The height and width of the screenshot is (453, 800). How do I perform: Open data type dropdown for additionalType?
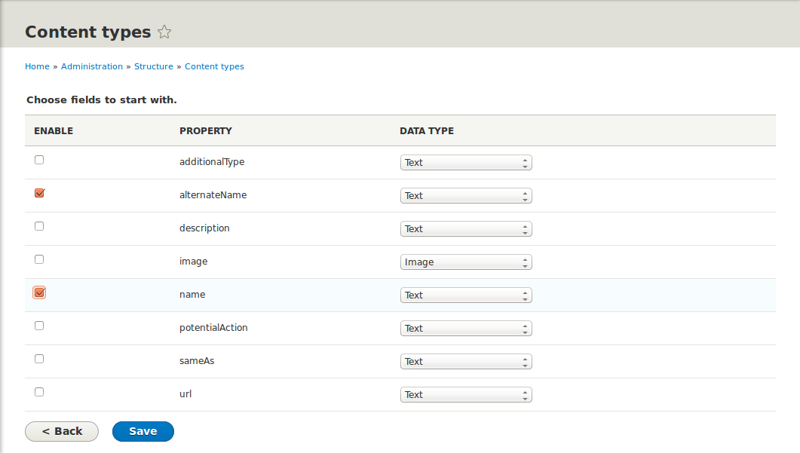click(465, 163)
